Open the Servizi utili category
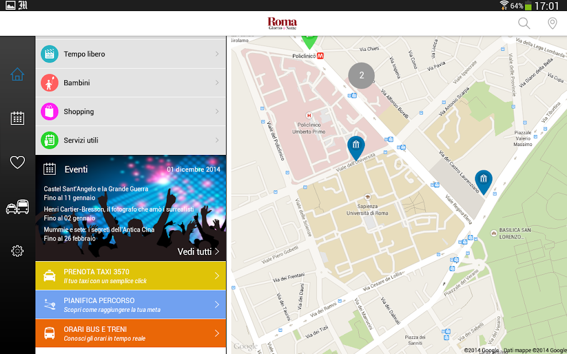Screen dimensions: 567x354 [131, 140]
